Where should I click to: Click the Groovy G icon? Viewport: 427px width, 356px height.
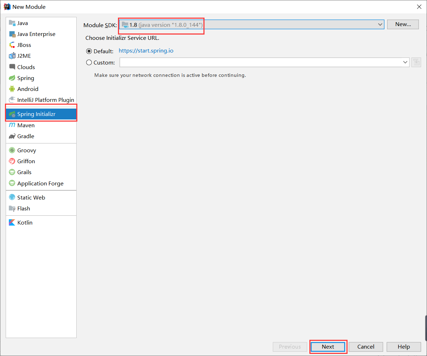[x=12, y=150]
